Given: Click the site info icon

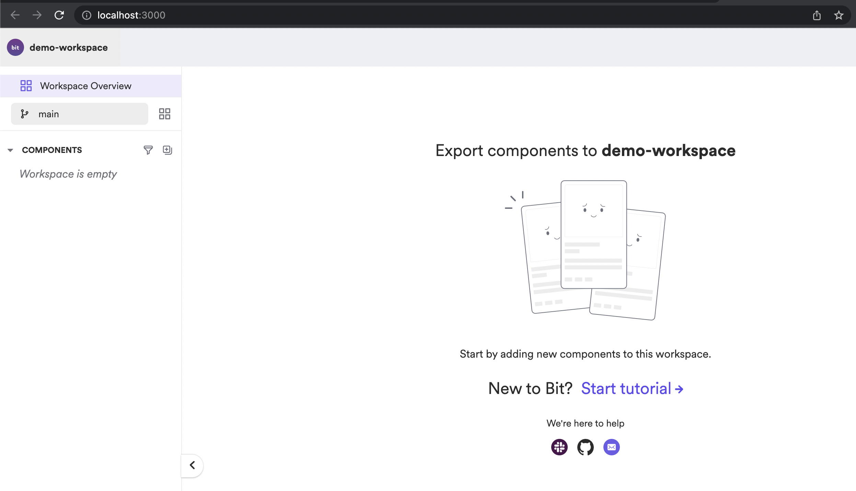Looking at the screenshot, I should (86, 15).
